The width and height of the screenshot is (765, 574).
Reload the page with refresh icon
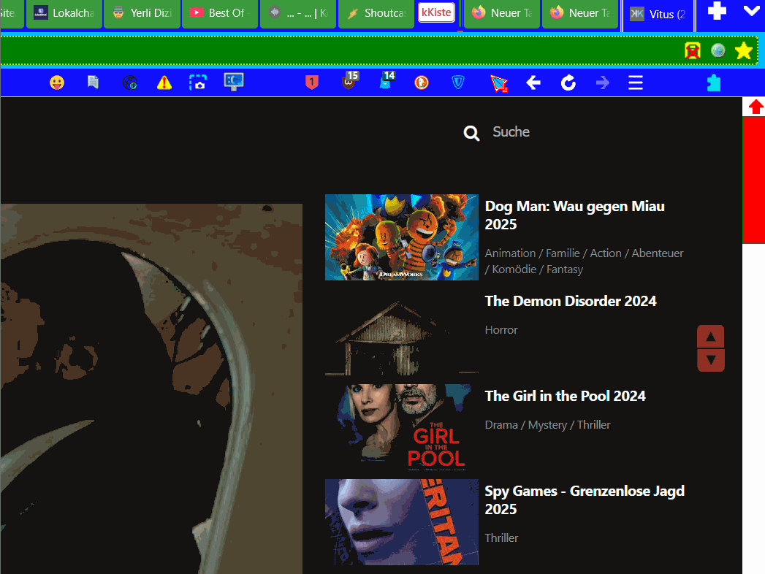coord(568,83)
